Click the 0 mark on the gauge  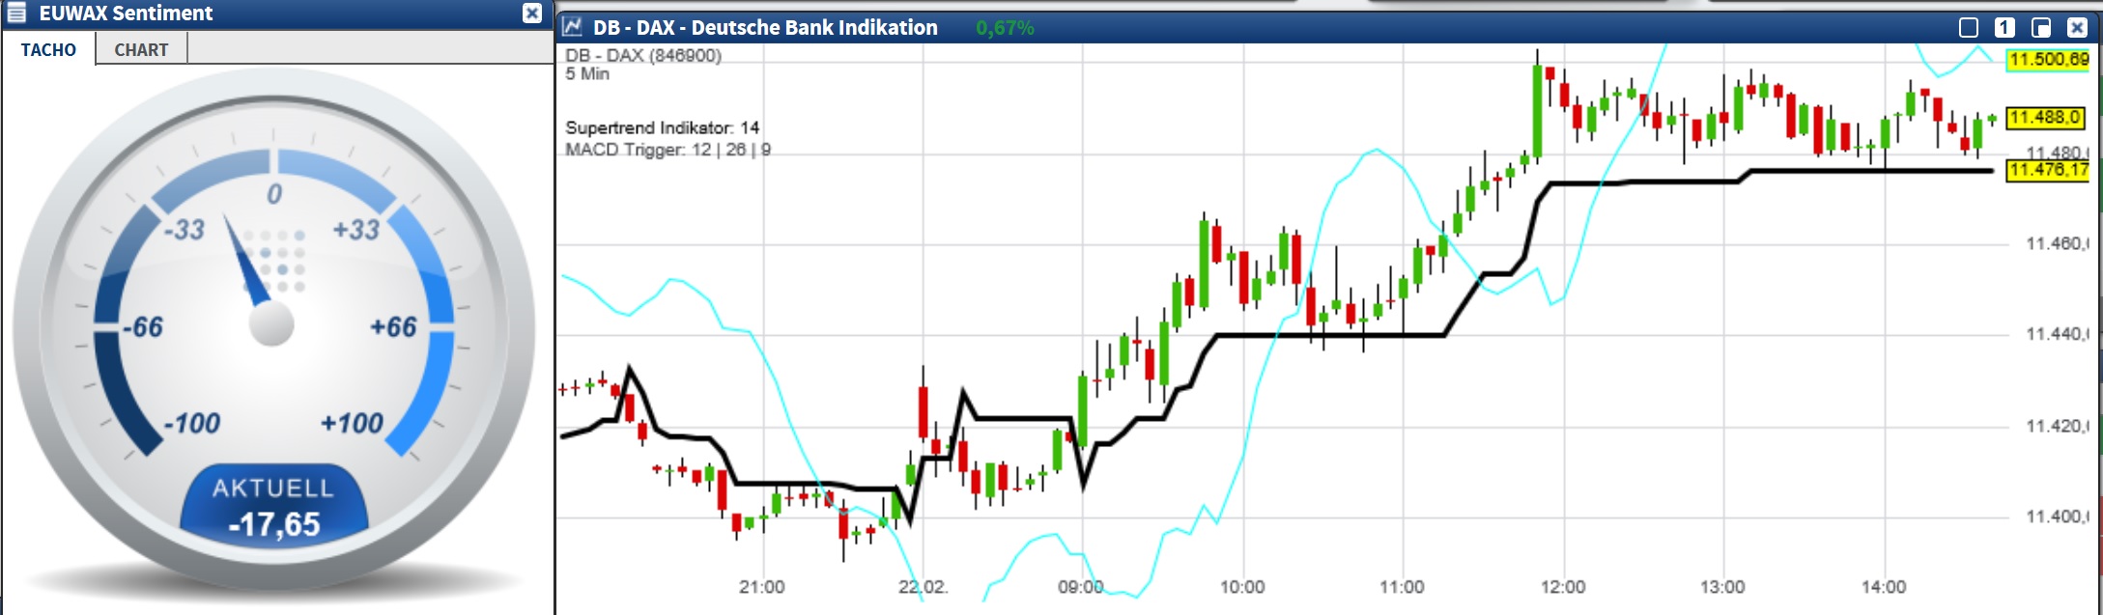pos(274,194)
